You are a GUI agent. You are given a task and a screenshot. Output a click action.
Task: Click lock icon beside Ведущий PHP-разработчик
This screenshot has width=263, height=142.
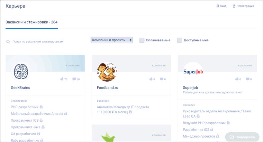click(228, 123)
